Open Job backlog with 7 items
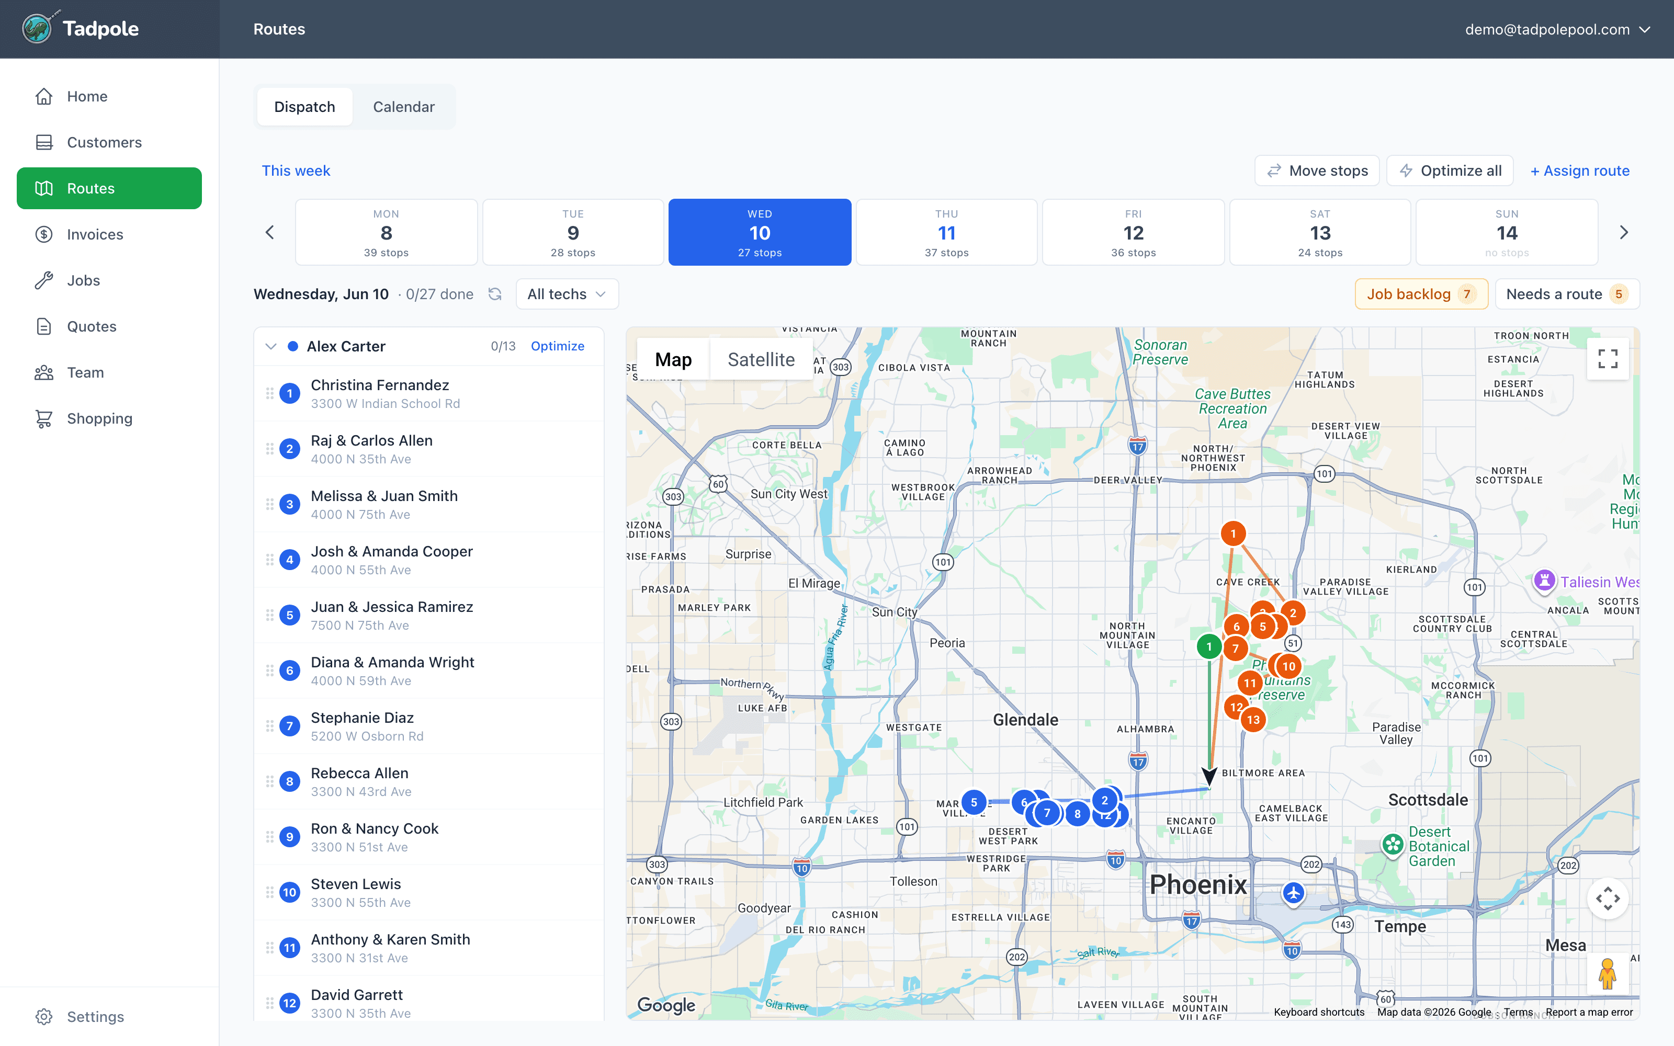The height and width of the screenshot is (1046, 1674). point(1421,294)
